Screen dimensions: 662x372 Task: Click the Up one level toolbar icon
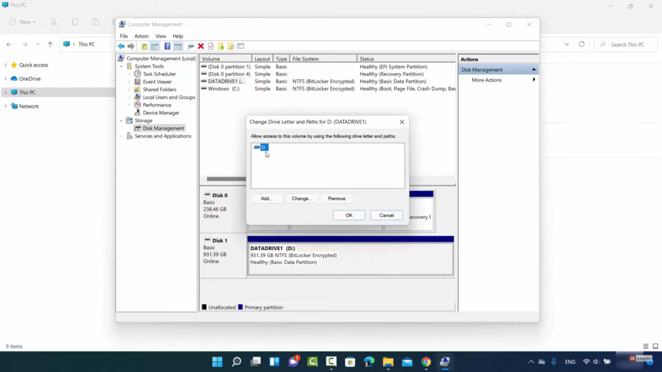coord(144,46)
